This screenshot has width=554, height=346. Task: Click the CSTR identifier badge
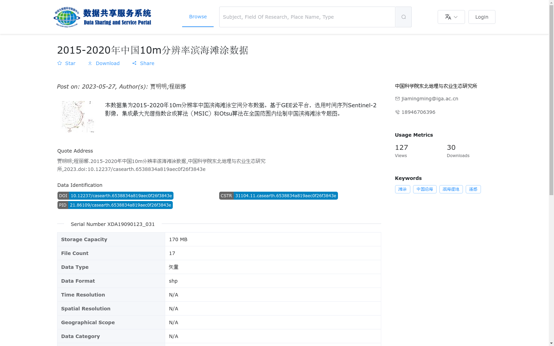(278, 196)
